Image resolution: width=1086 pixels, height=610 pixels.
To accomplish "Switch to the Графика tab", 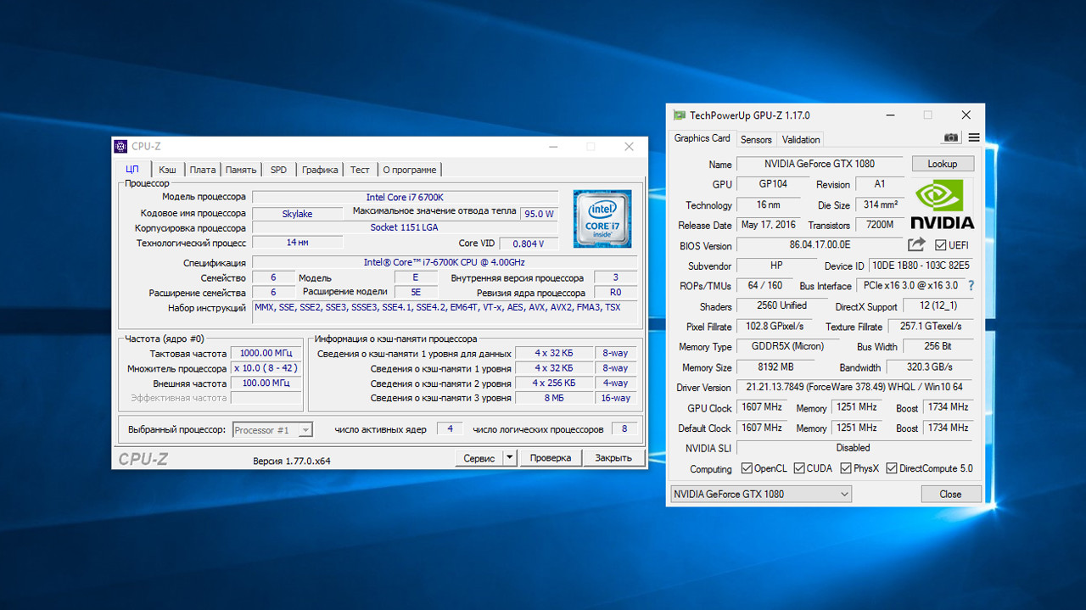I will pos(320,170).
